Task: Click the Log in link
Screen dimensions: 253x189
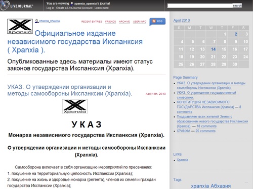Action: click(50, 8)
